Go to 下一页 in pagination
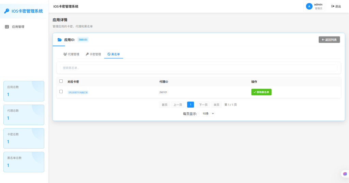The image size is (349, 183). coord(203,105)
